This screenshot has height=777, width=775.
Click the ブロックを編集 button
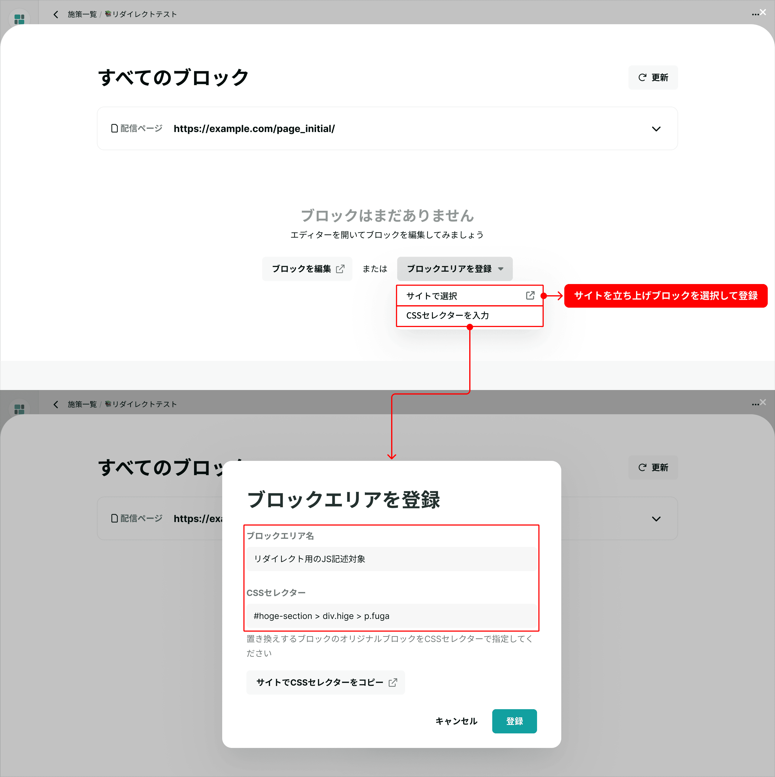coord(307,269)
